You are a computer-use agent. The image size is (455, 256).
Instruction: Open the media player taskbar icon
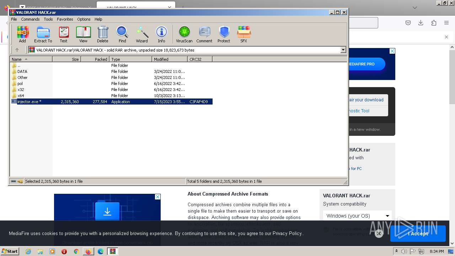pos(52,251)
